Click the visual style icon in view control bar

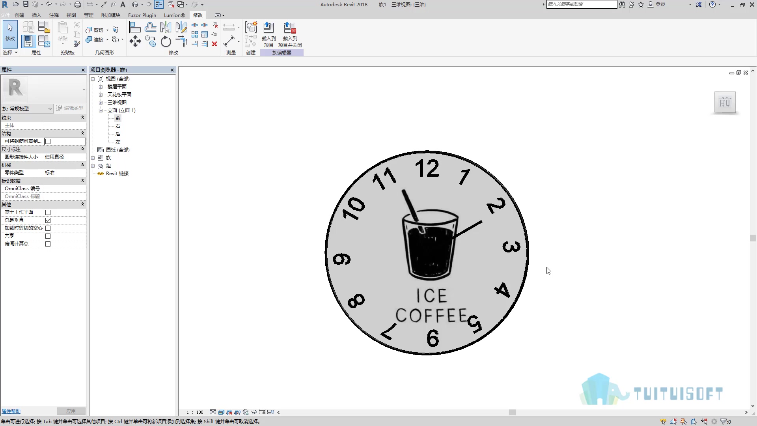tap(221, 412)
